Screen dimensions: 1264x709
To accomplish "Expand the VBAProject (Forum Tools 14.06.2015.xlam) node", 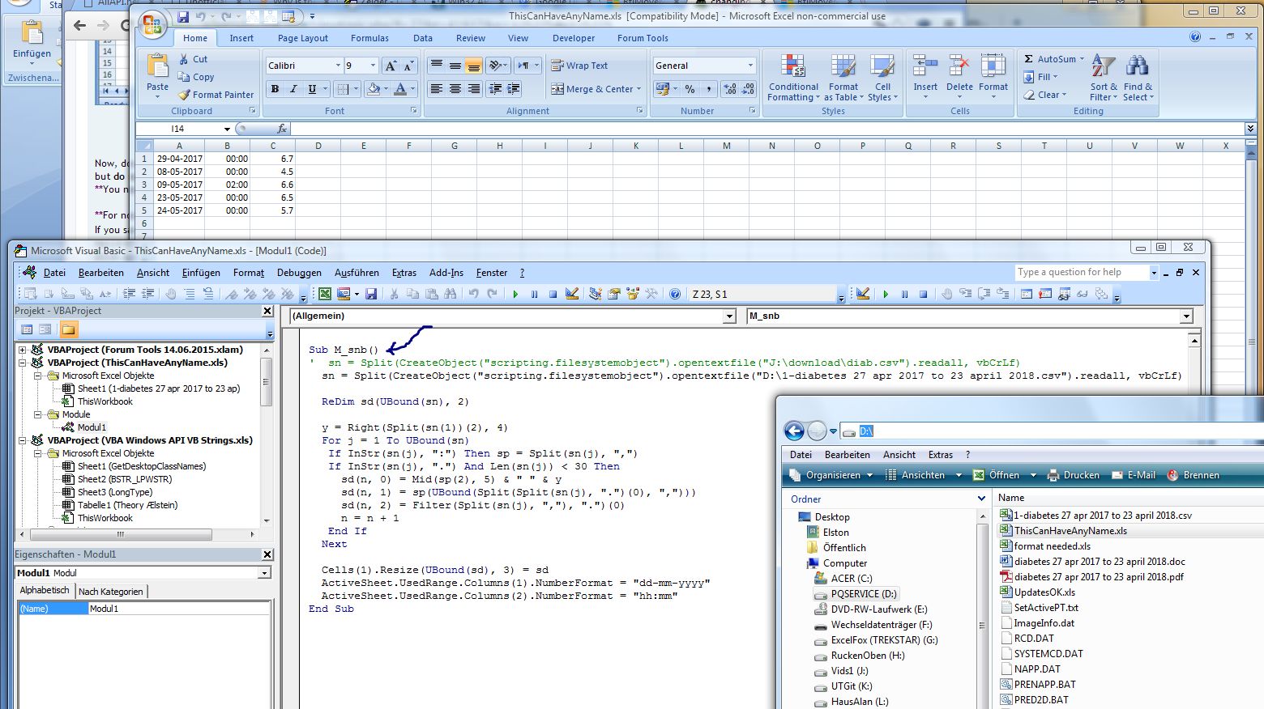I will coord(23,350).
